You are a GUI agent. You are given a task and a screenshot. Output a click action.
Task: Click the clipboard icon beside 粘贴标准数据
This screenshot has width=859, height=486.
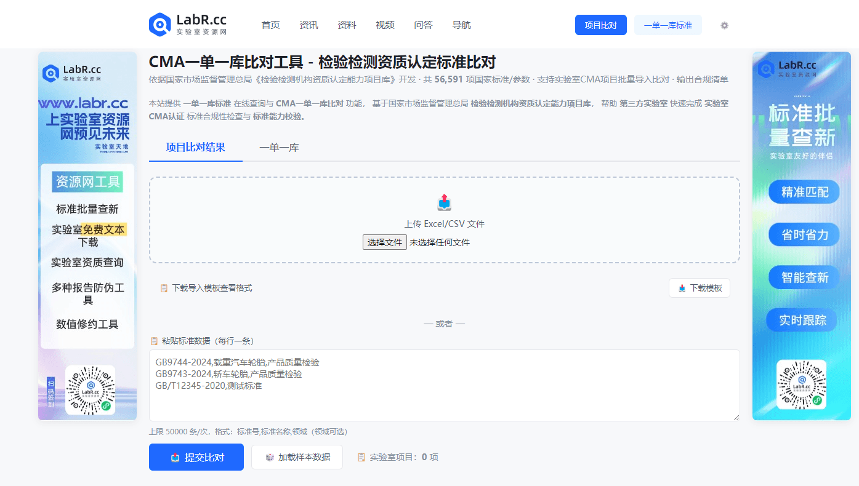(154, 341)
